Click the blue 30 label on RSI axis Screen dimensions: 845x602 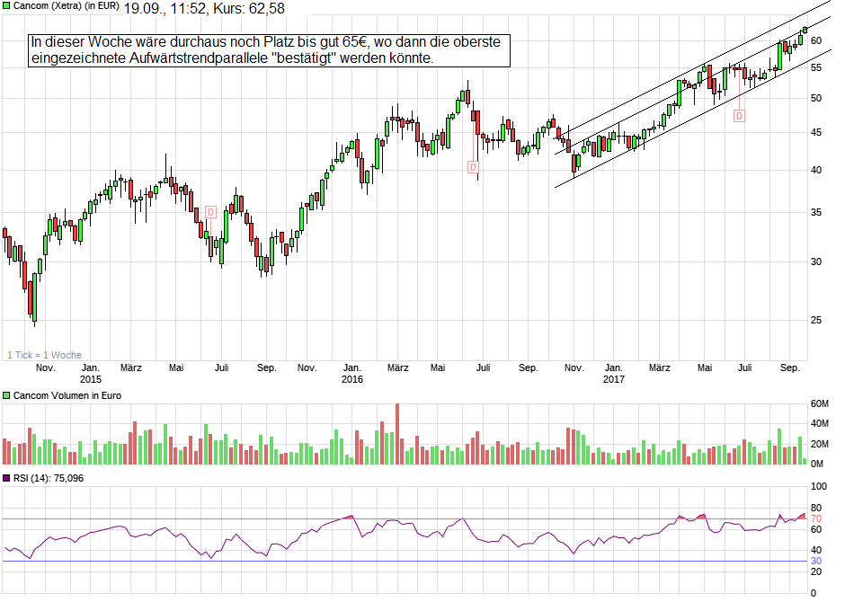click(816, 562)
